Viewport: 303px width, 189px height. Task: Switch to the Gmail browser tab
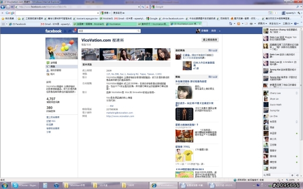[x=56, y=24]
